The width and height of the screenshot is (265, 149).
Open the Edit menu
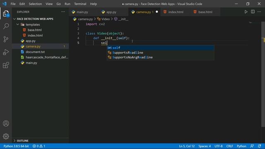click(22, 4)
